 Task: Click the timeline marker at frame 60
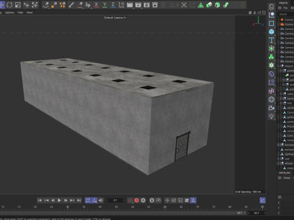tap(165, 207)
